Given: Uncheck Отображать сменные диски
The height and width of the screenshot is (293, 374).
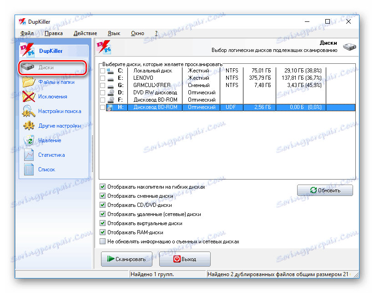Looking at the screenshot, I should (x=102, y=196).
